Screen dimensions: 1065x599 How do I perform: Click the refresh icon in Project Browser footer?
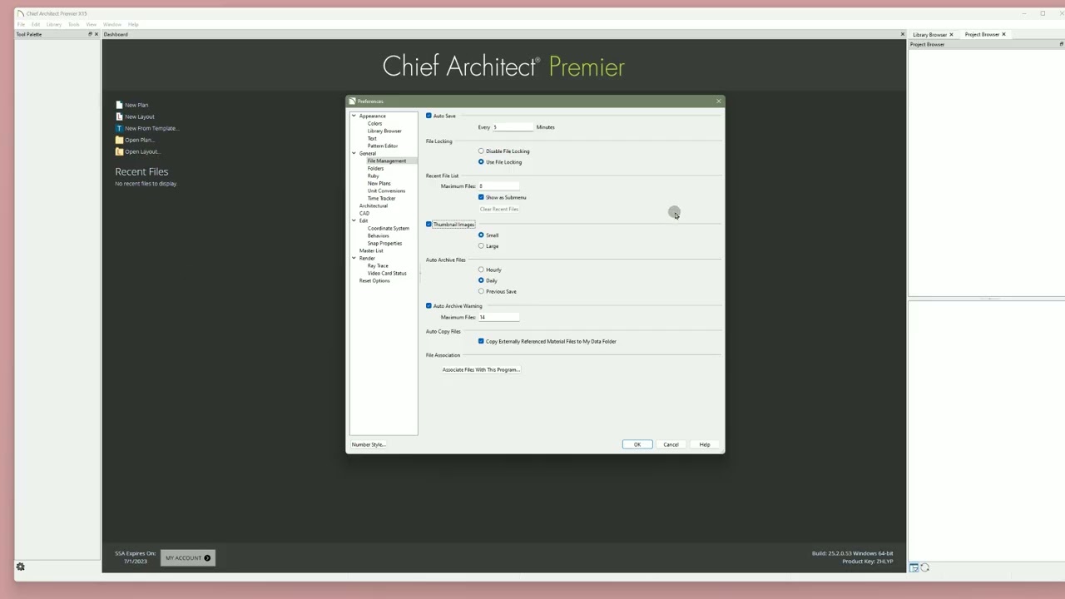point(924,567)
